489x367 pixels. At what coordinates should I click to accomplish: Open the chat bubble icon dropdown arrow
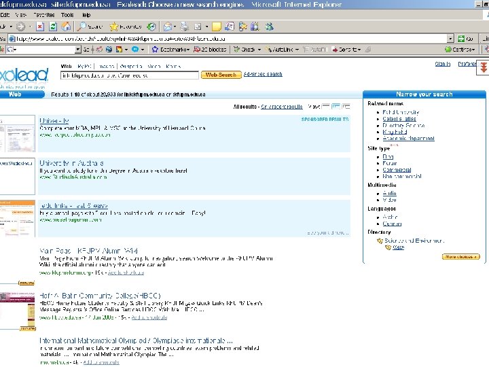coord(143,50)
